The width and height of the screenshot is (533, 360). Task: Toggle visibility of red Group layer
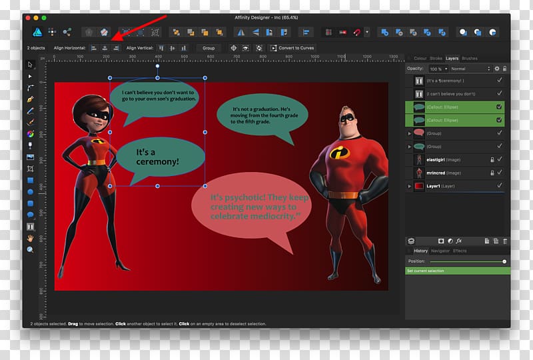(x=499, y=133)
